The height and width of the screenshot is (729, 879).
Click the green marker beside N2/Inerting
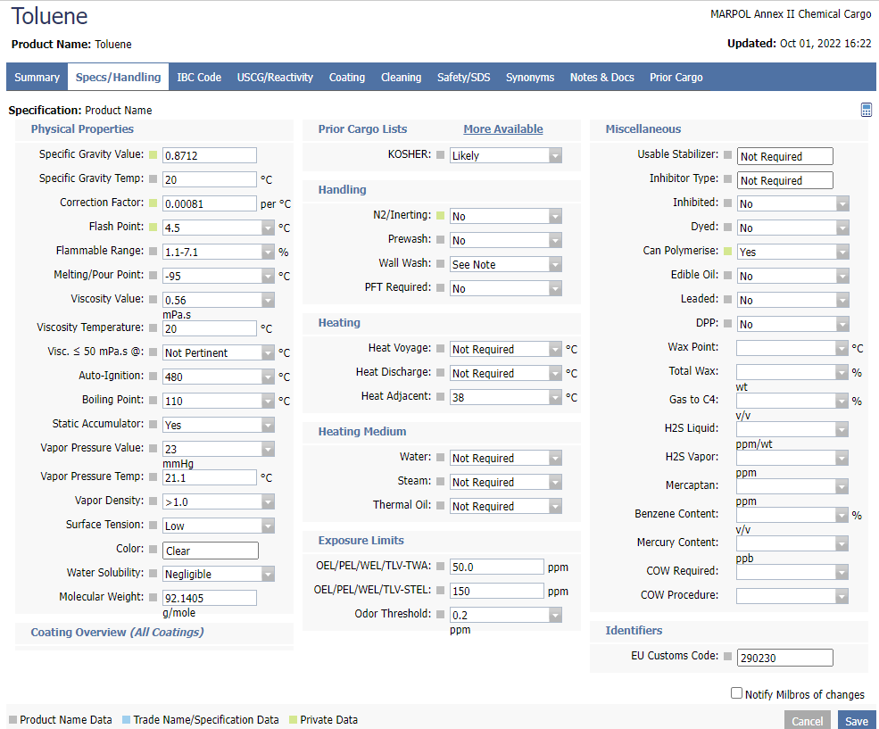440,216
